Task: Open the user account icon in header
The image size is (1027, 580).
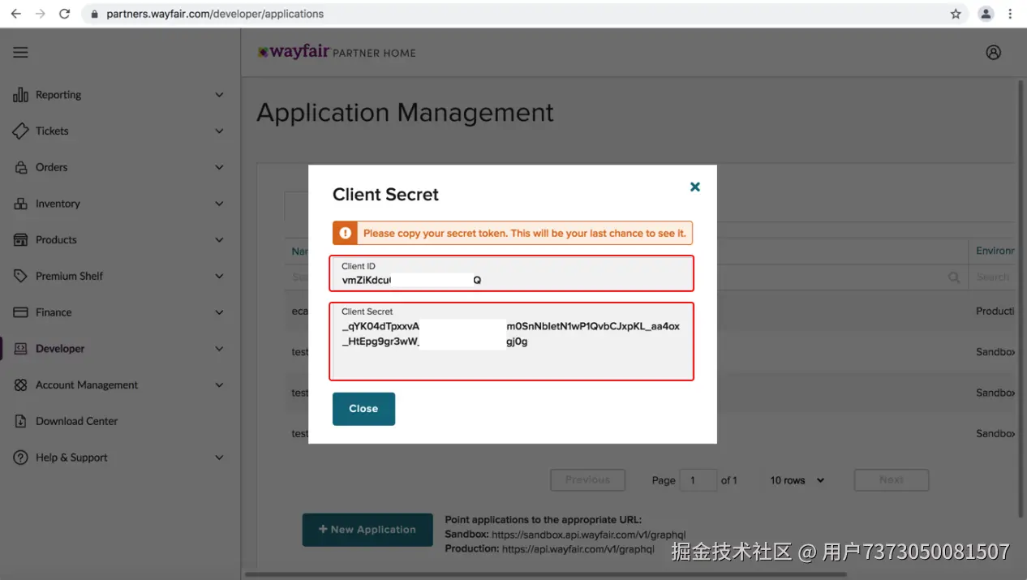Action: coord(993,52)
